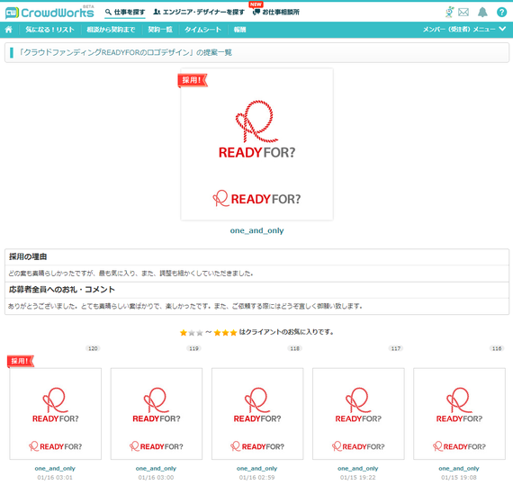The height and width of the screenshot is (485, 513).
Task: Open proposal 117 thumbnail
Action: click(x=358, y=414)
